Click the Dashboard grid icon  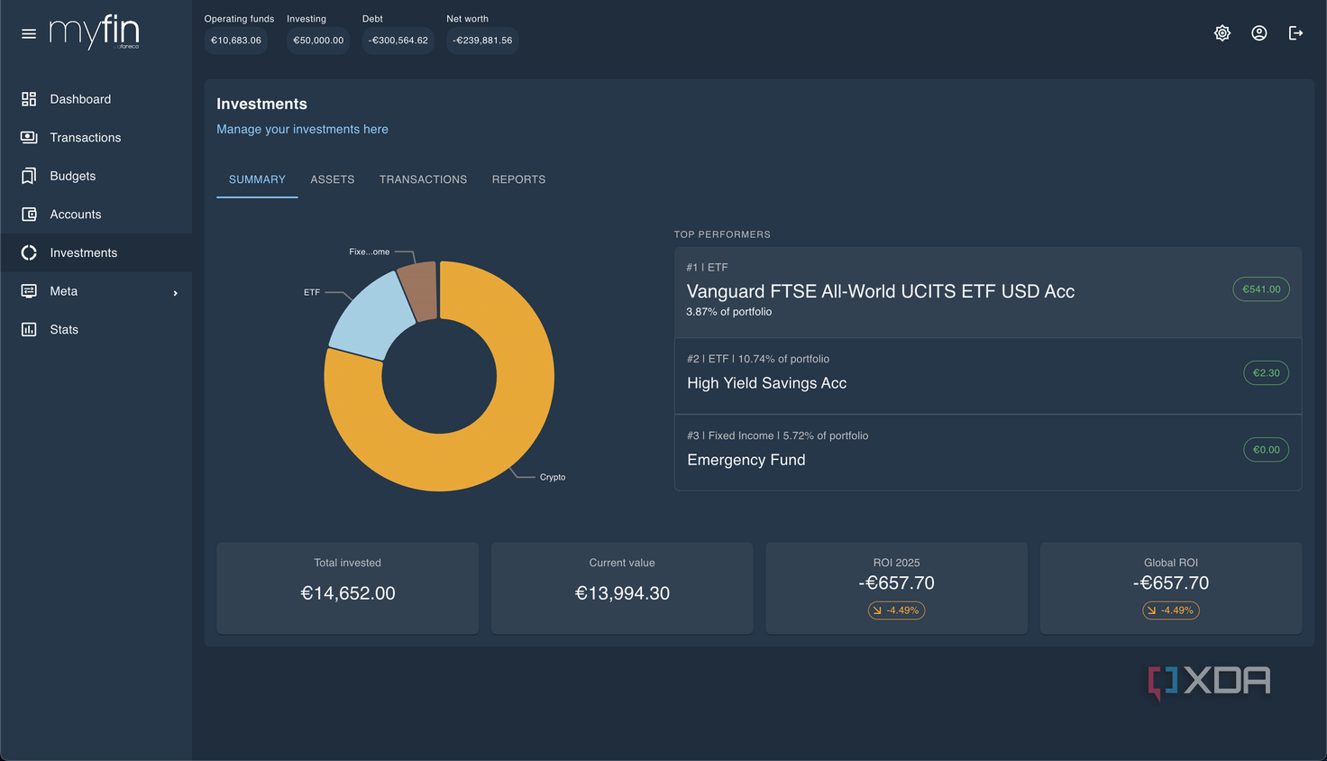[x=29, y=99]
